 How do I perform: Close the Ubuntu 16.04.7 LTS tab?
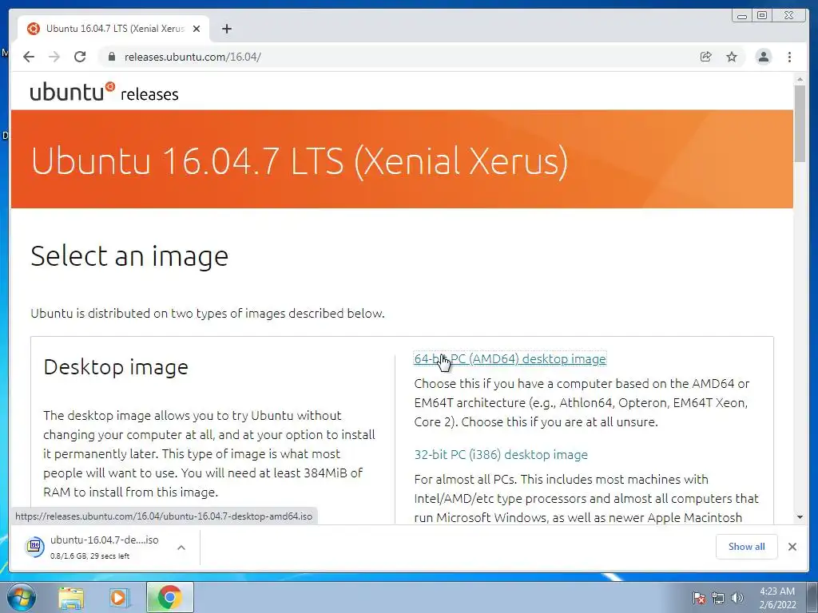pyautogui.click(x=197, y=29)
